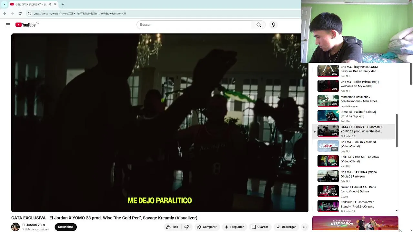Image resolution: width=413 pixels, height=232 pixels.
Task: Select the currently playing GATA EXCLUSIVA playlist item
Action: tap(354, 131)
